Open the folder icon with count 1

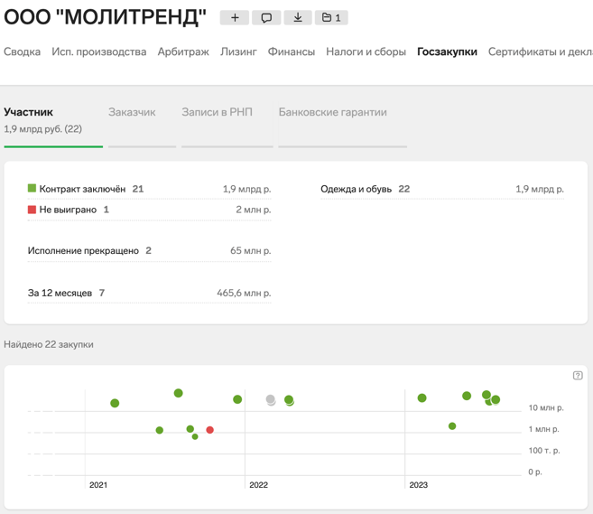coord(331,17)
